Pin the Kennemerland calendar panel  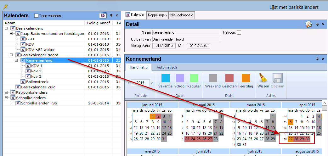pyautogui.click(x=317, y=59)
